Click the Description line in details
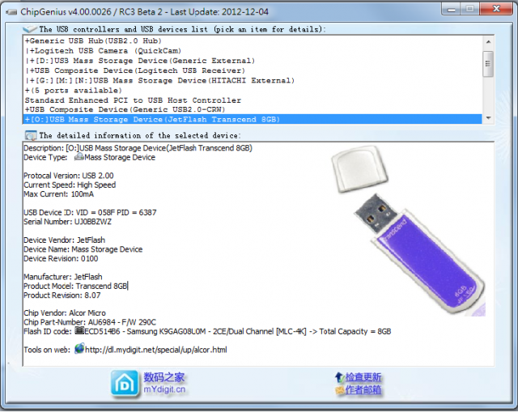Image resolution: width=518 pixels, height=412 pixels. tap(138, 148)
